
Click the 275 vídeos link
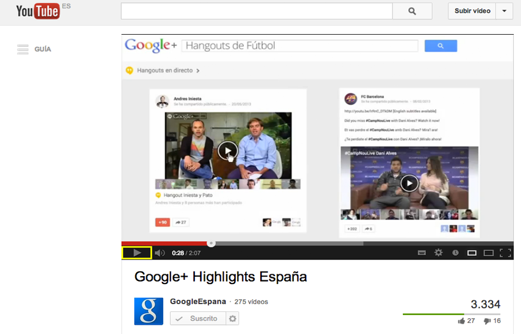click(x=251, y=302)
